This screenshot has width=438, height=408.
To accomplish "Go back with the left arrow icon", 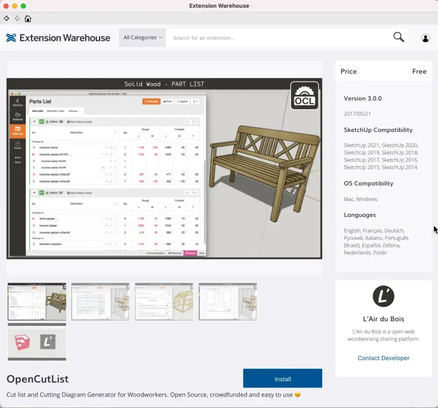I will [x=6, y=18].
